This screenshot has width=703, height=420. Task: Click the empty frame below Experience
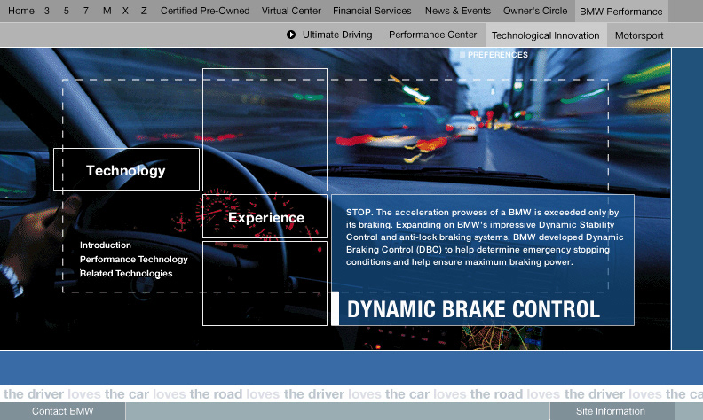(265, 284)
